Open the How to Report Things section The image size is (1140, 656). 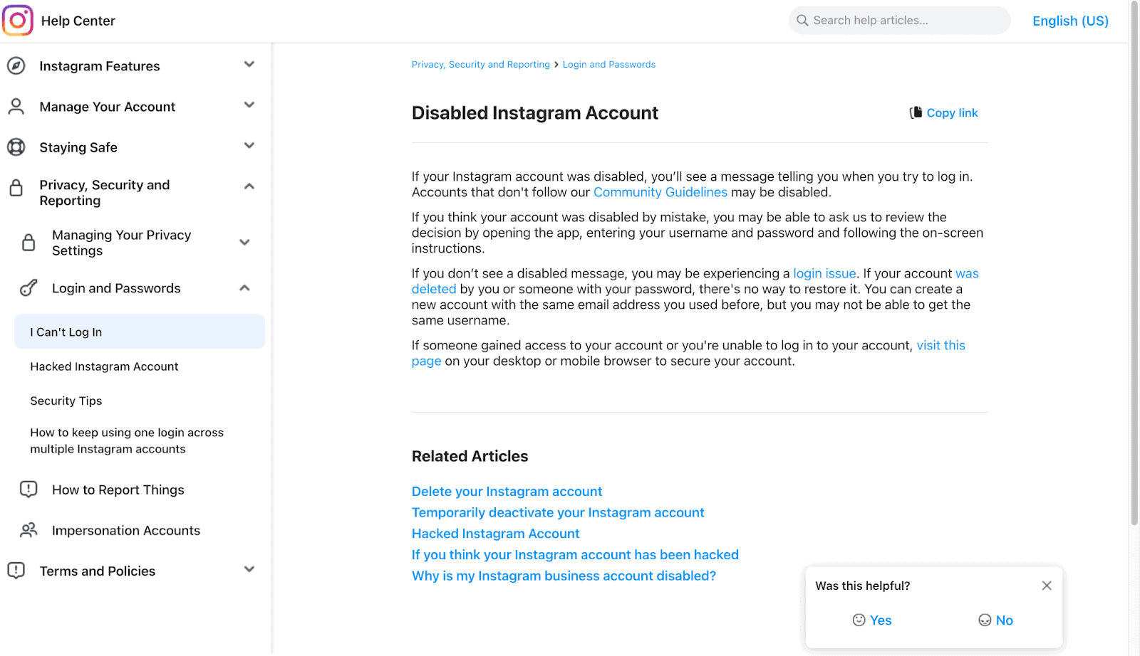coord(118,490)
